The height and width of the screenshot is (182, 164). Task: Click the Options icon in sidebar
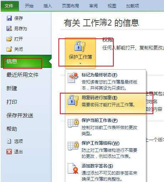[9, 141]
